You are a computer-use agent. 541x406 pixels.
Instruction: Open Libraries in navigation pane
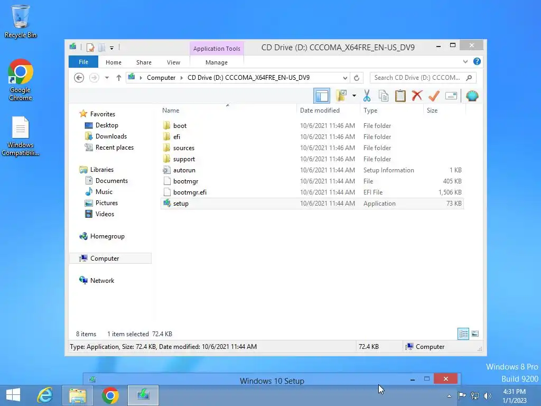coord(102,170)
